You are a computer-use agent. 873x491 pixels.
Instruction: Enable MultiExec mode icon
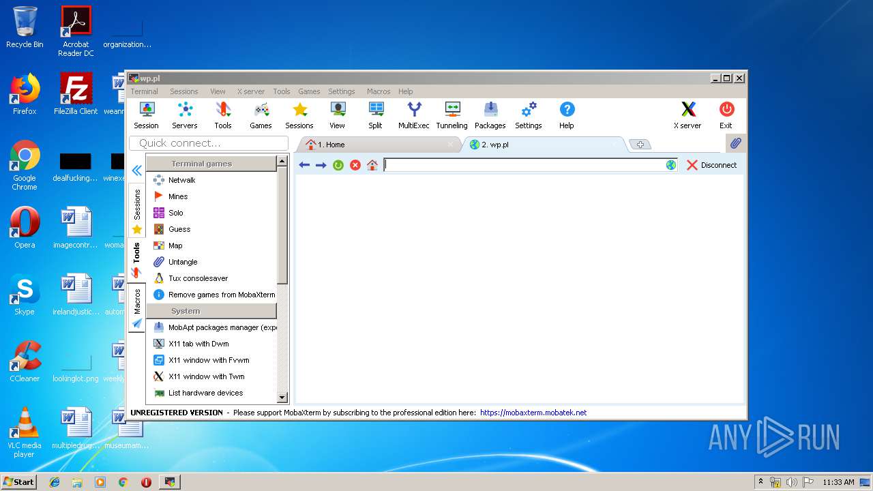[x=414, y=115]
